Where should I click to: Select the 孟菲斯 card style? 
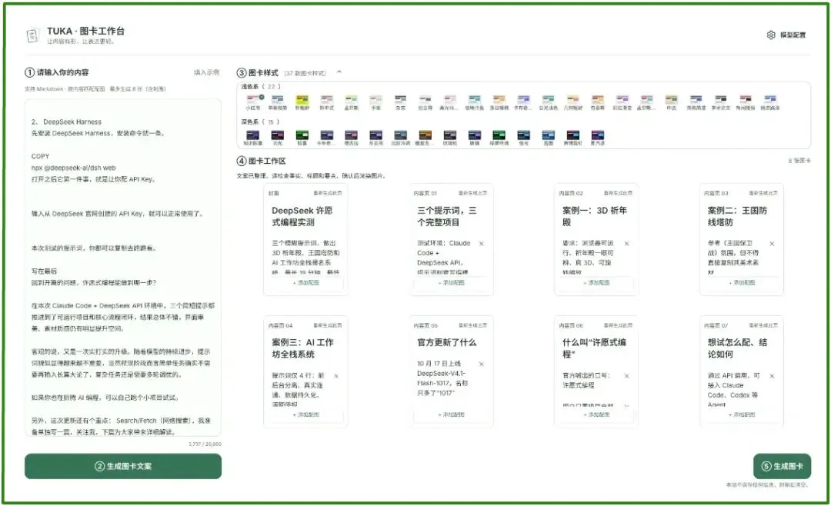click(x=351, y=102)
